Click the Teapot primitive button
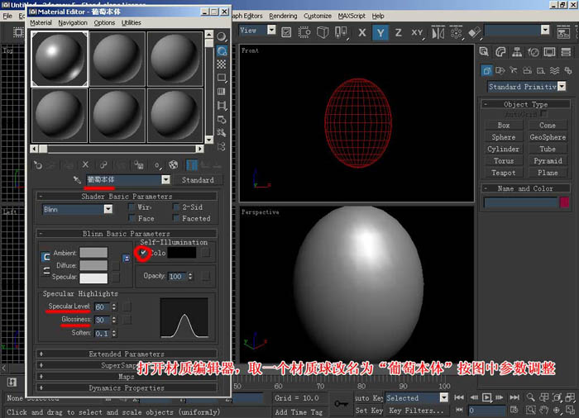The image size is (579, 418). point(503,173)
